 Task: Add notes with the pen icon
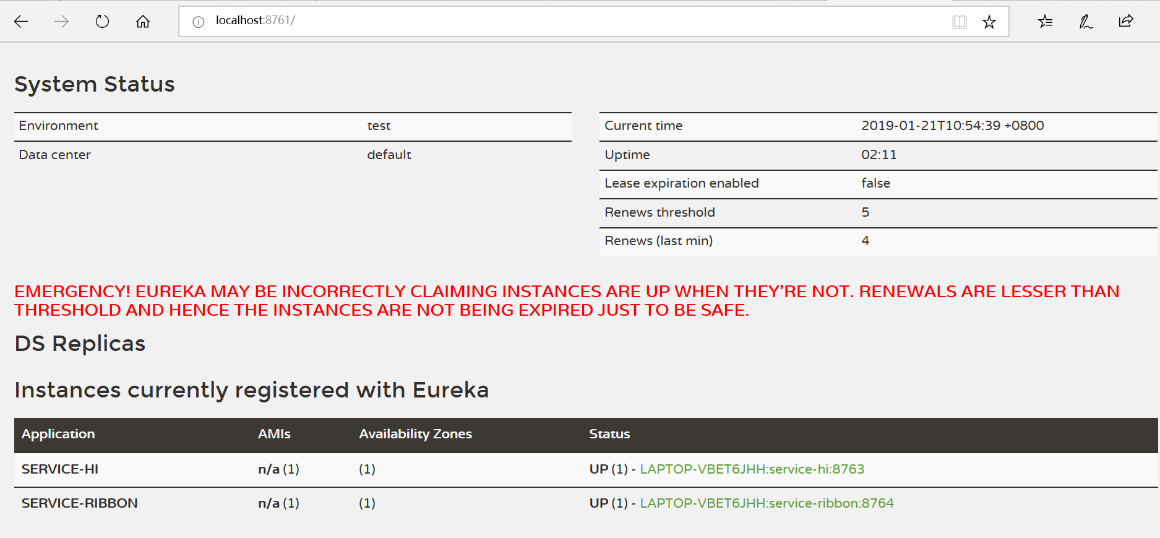(1086, 22)
